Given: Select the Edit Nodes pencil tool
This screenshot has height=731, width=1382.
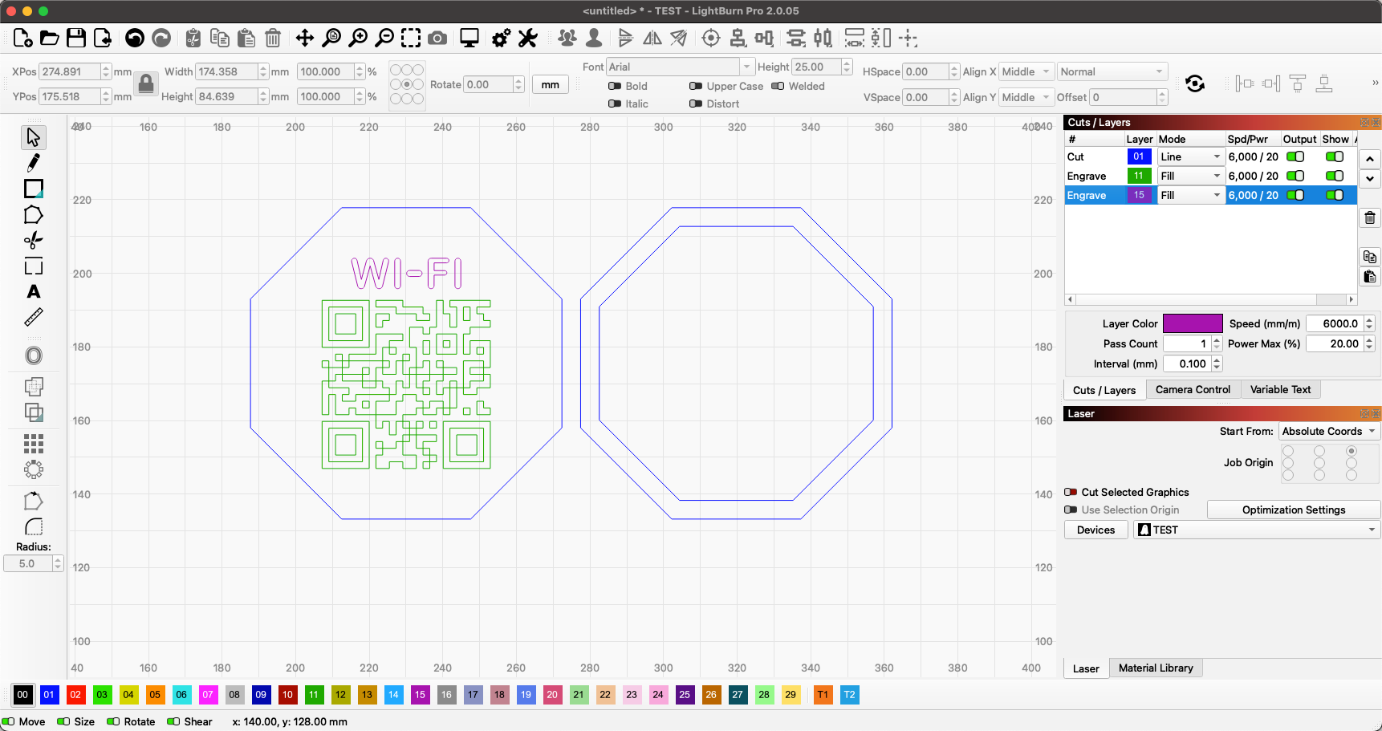Looking at the screenshot, I should coord(33,163).
